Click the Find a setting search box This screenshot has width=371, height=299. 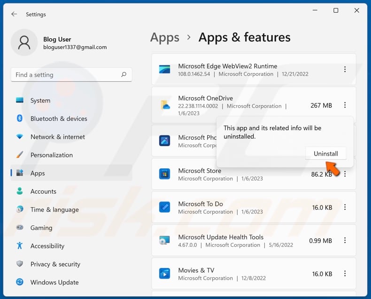click(x=66, y=75)
